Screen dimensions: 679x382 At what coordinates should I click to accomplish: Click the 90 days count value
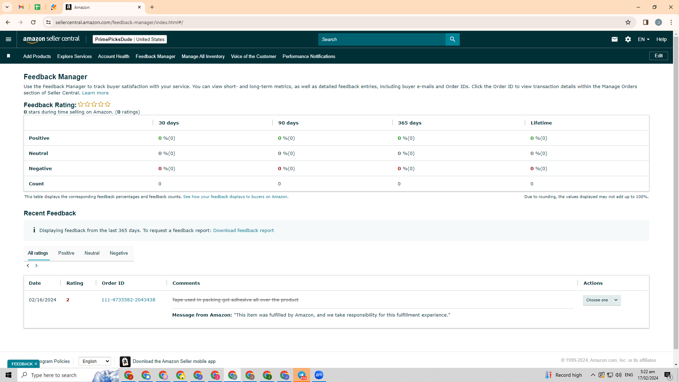pos(279,184)
